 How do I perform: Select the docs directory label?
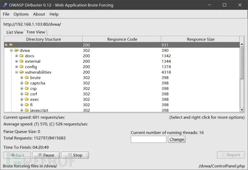tap(29, 56)
